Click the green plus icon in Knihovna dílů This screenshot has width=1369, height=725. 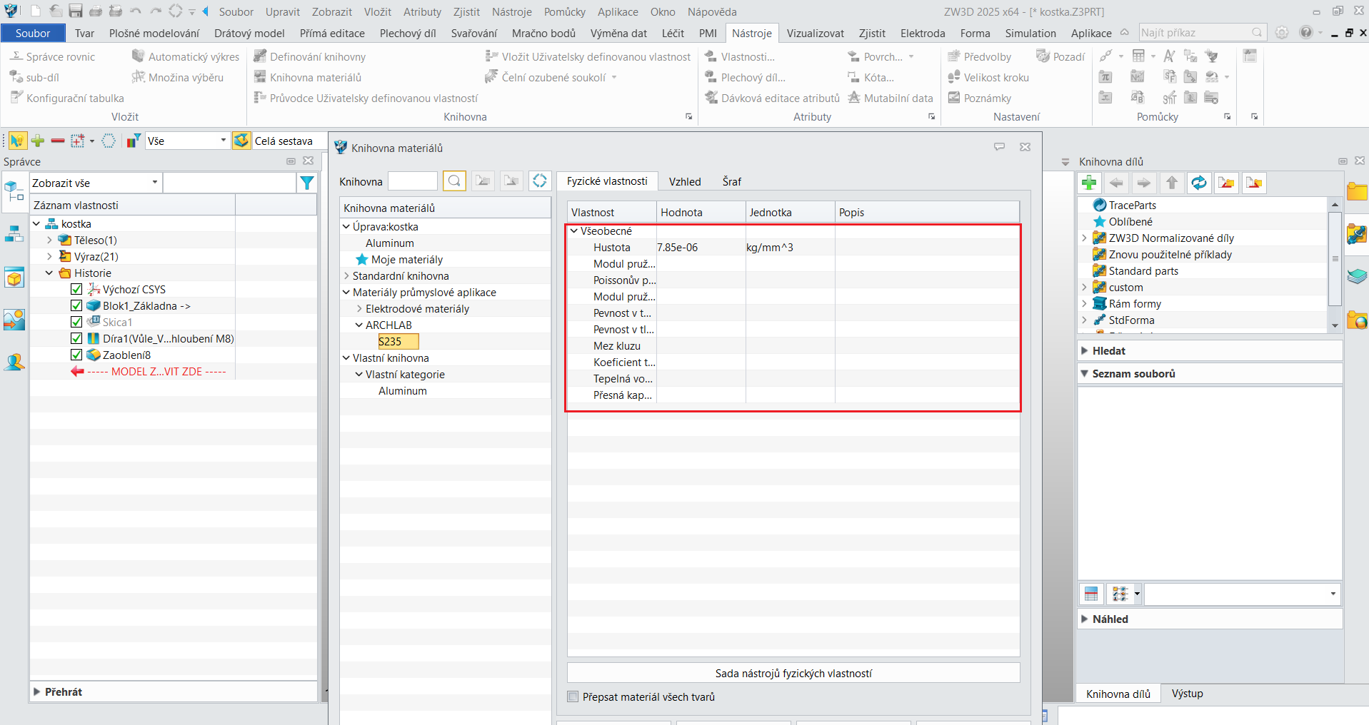tap(1089, 183)
